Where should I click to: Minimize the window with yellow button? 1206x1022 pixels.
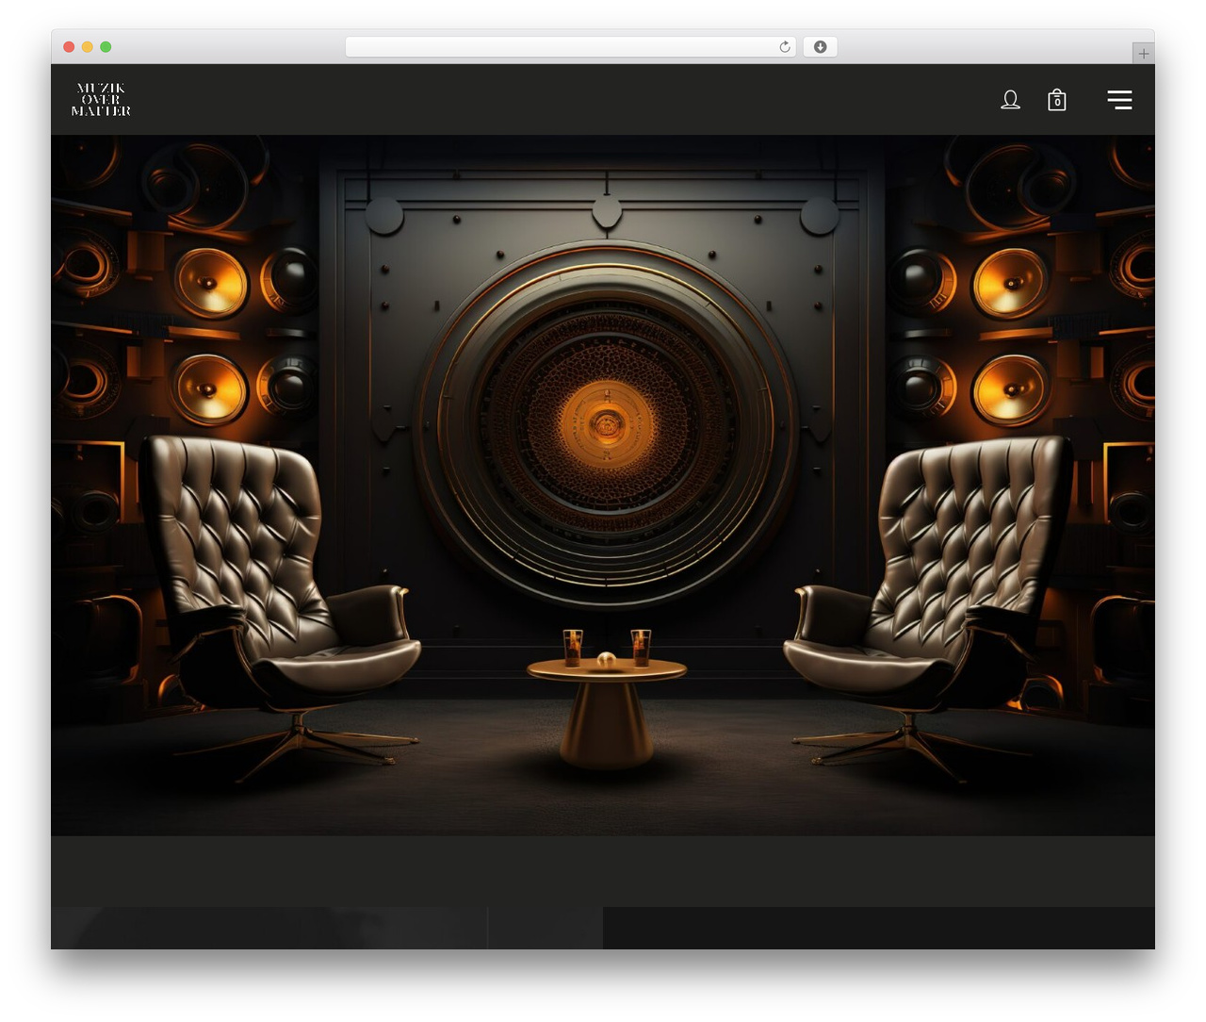(88, 47)
